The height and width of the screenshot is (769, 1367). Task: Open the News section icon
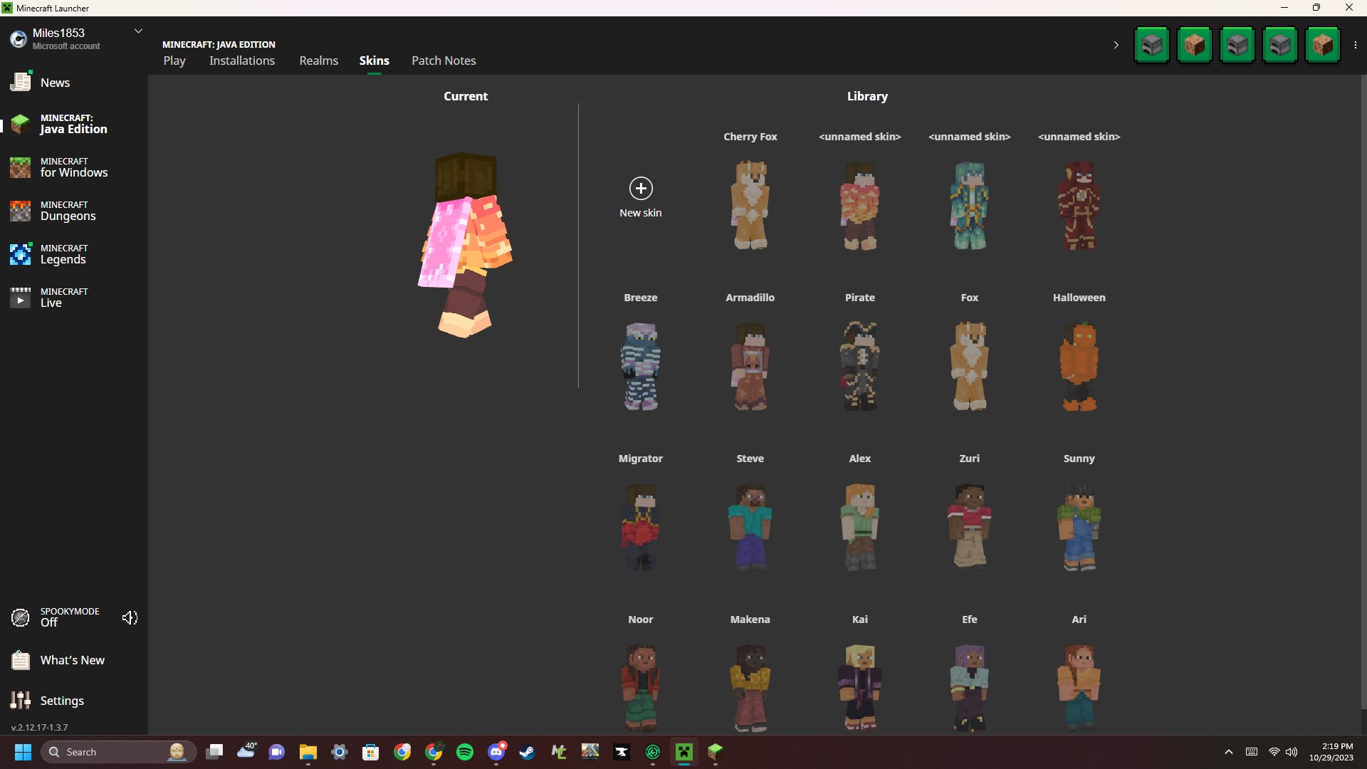21,83
